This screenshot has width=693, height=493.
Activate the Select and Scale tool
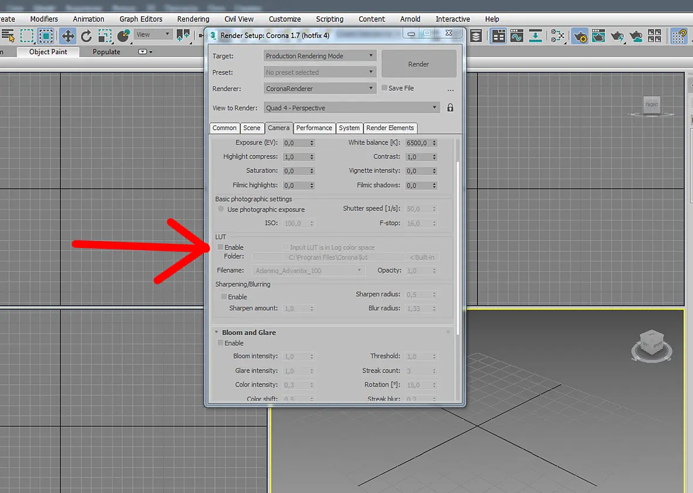[x=105, y=36]
